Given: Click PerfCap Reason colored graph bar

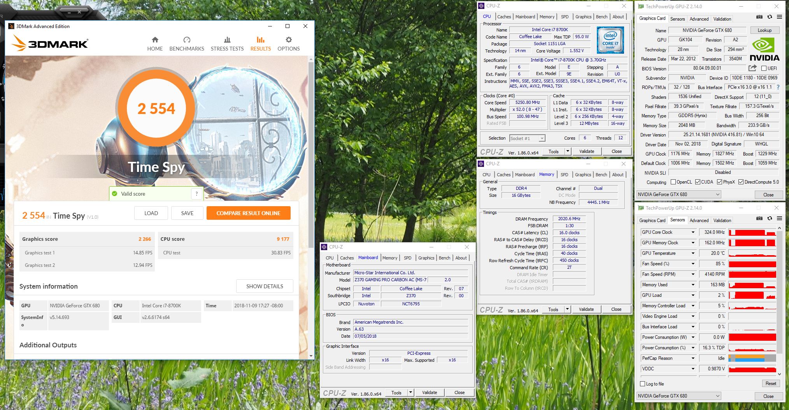Looking at the screenshot, I should coord(752,358).
